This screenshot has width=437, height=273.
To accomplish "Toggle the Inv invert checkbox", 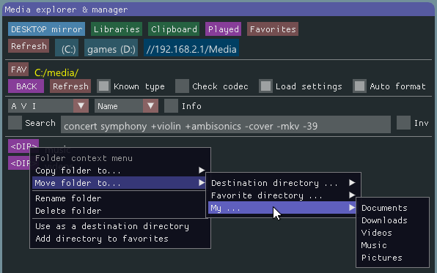I will pyautogui.click(x=403, y=123).
